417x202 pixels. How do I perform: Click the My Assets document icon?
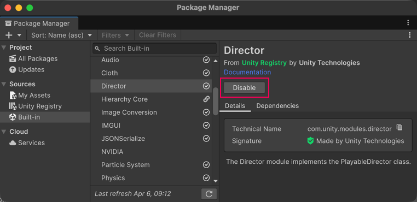pos(13,95)
